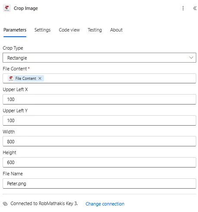Click the File Content token icon
The width and height of the screenshot is (198, 212).
[x=11, y=78]
